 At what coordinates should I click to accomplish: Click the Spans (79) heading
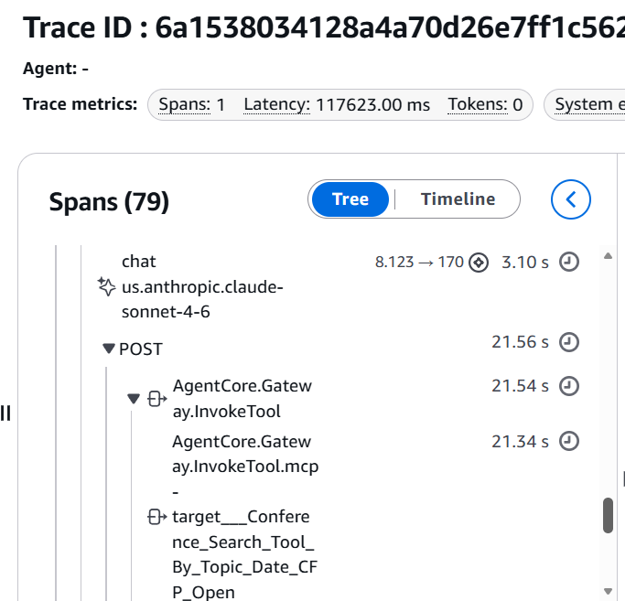point(109,201)
